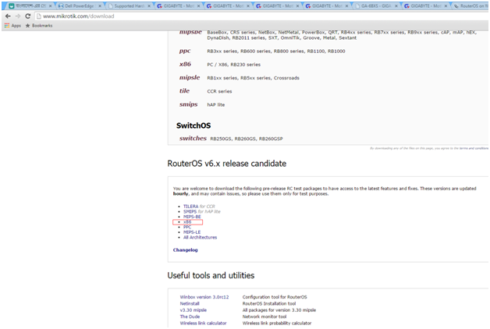Select the tile architecture heading

184,91
